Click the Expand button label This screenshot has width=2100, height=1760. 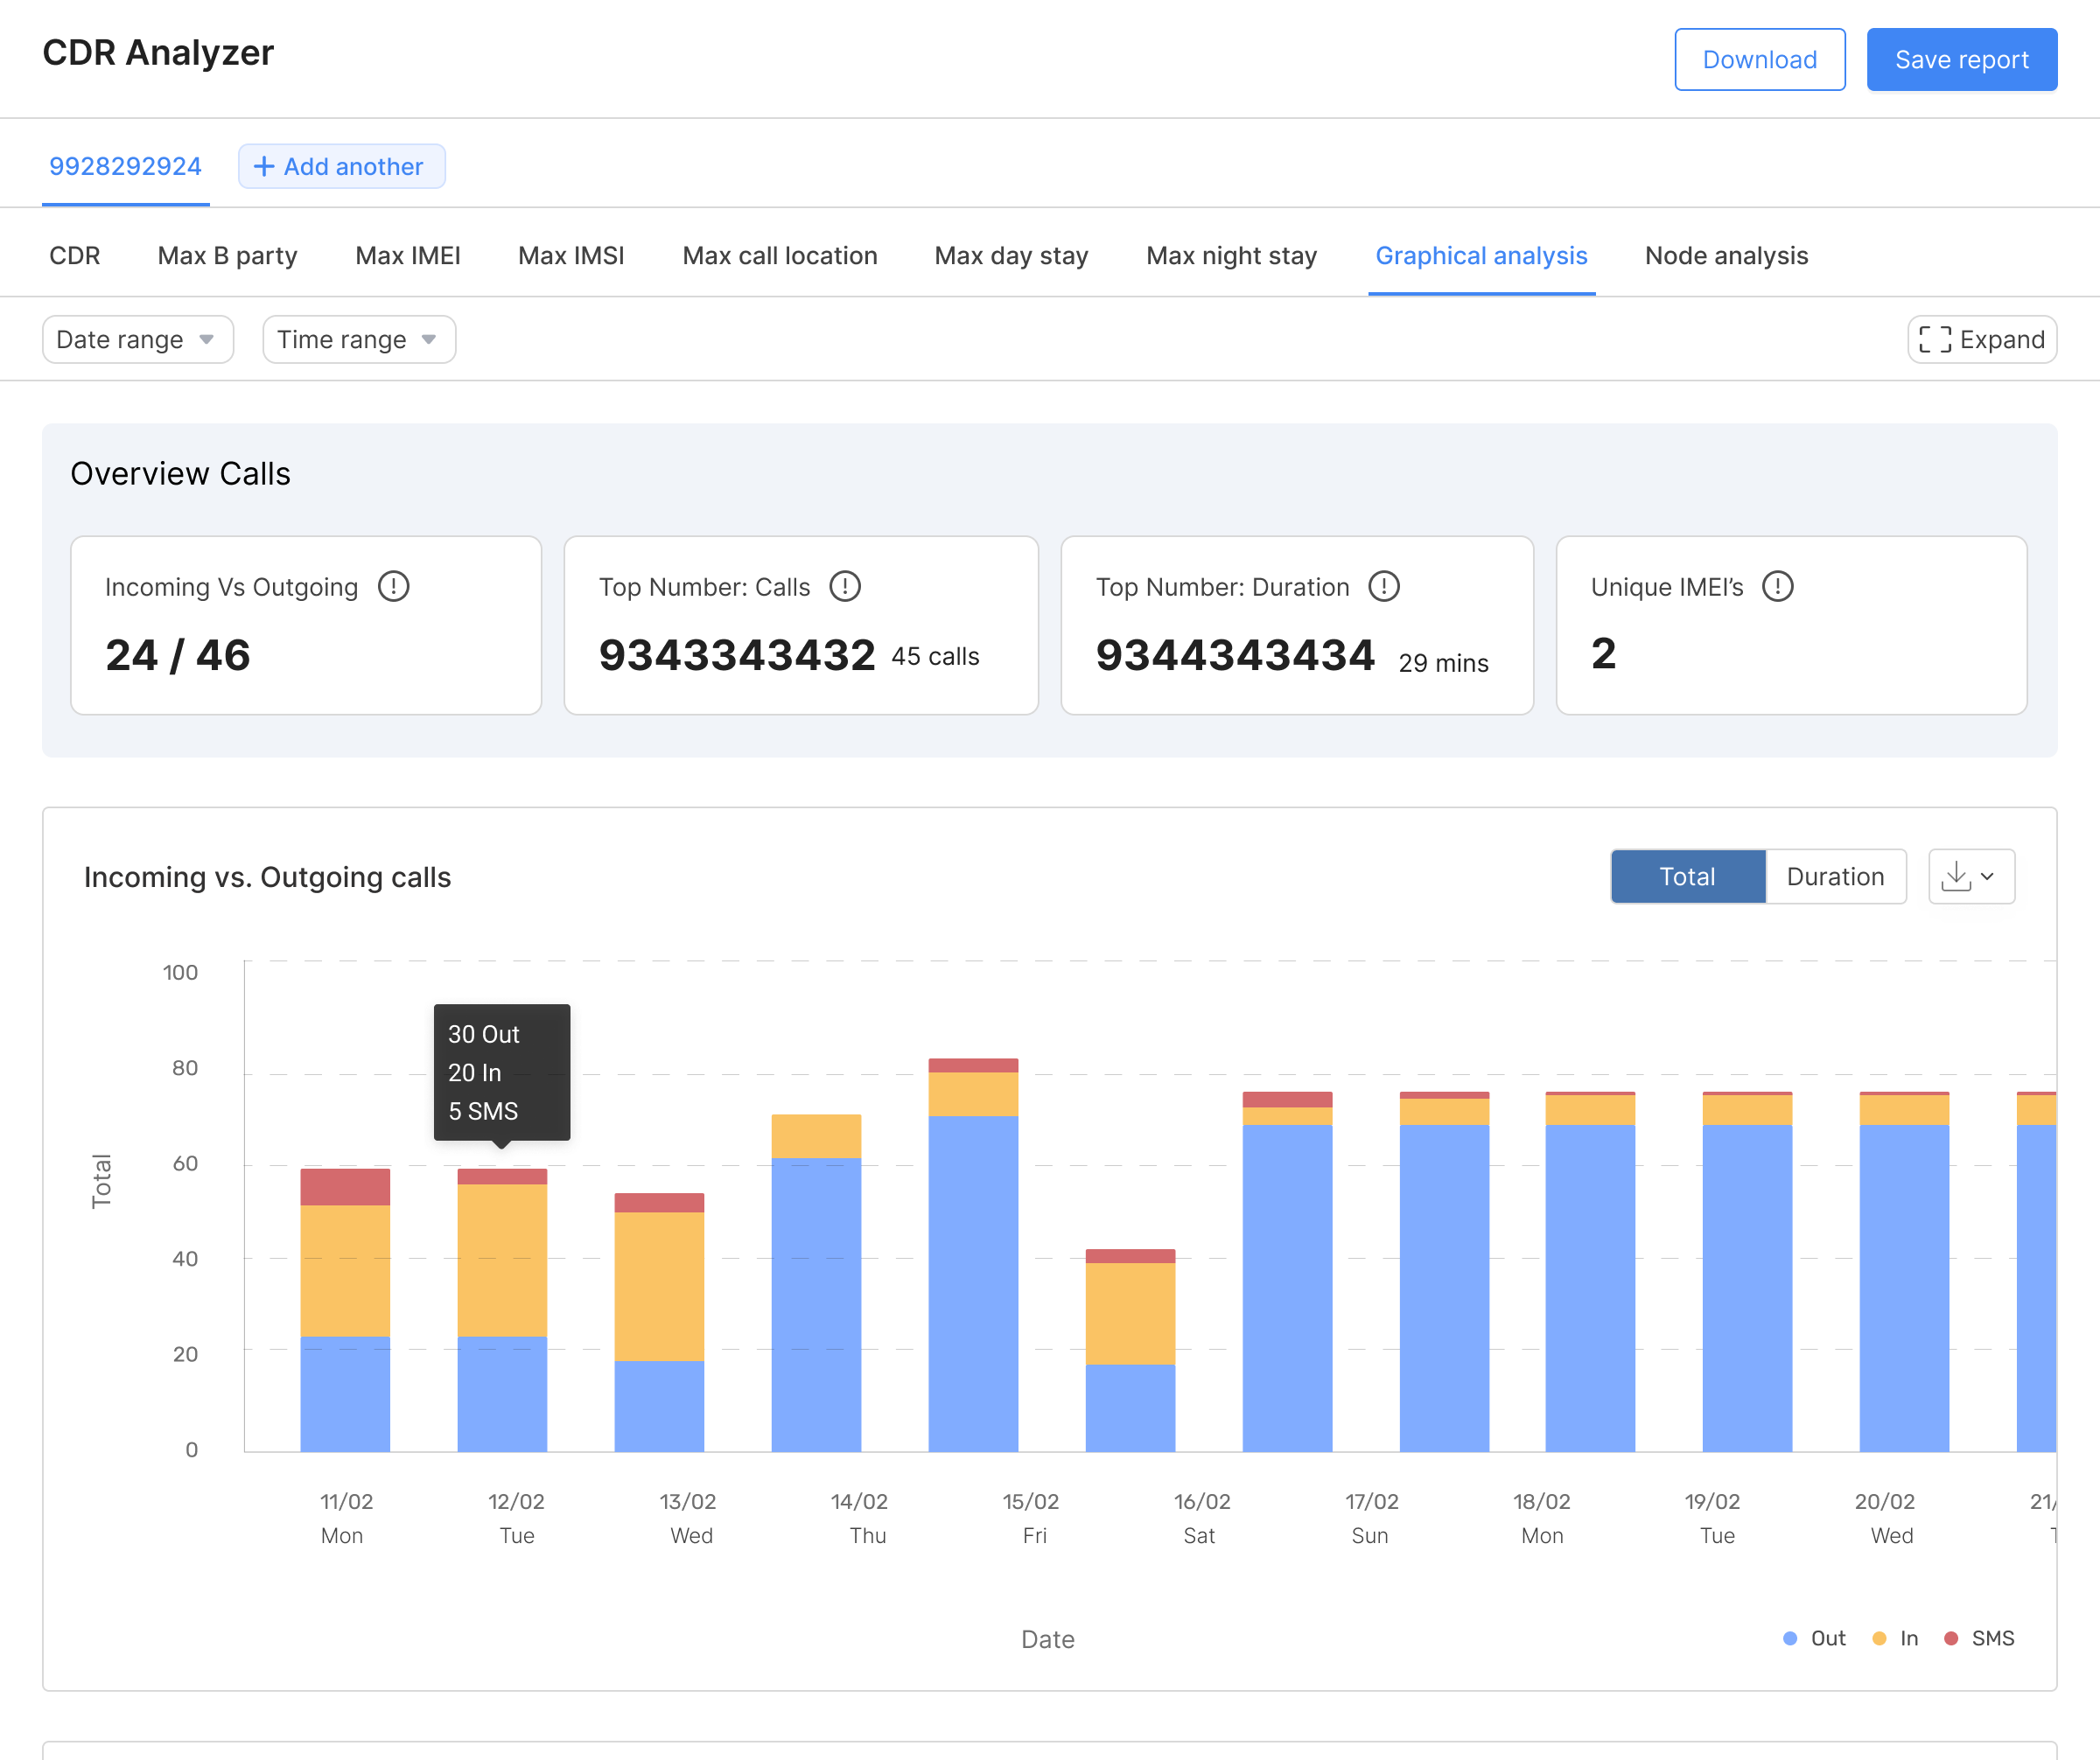click(x=2002, y=339)
